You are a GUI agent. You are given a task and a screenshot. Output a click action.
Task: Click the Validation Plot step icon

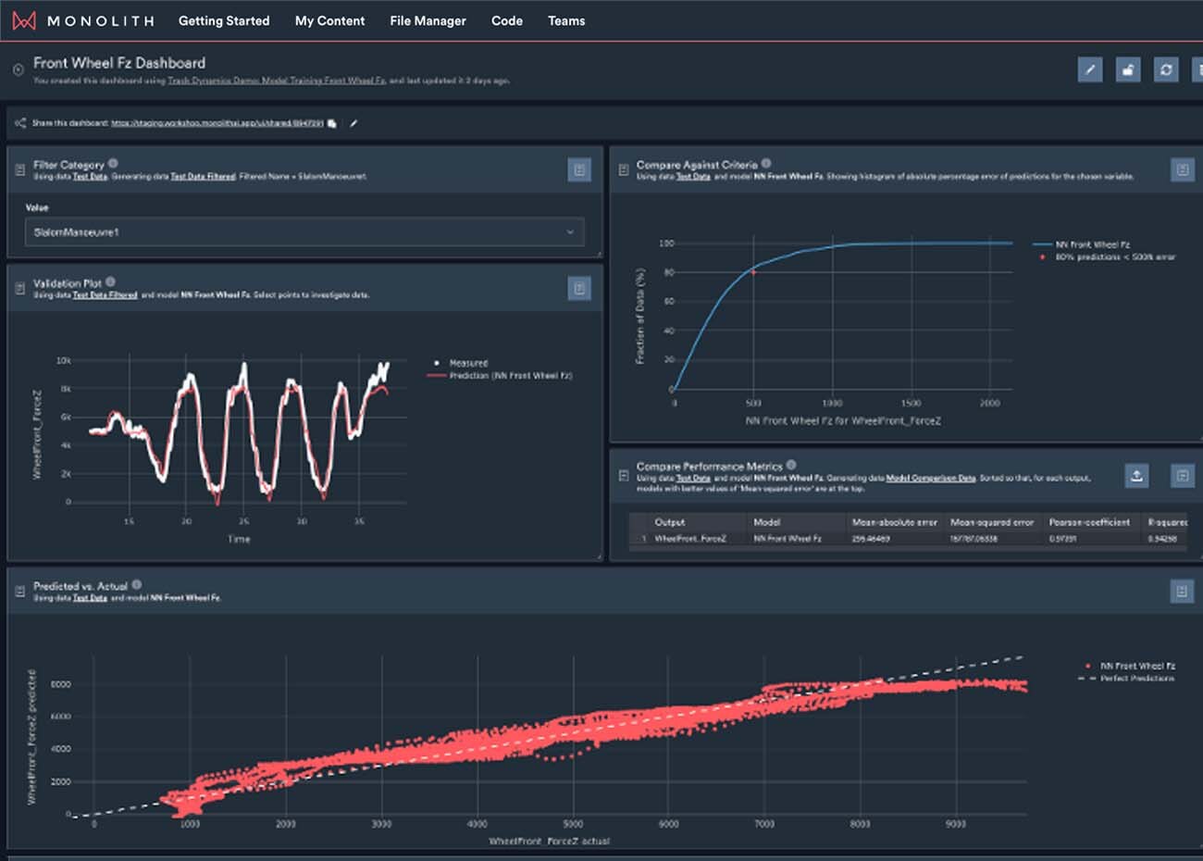point(19,289)
